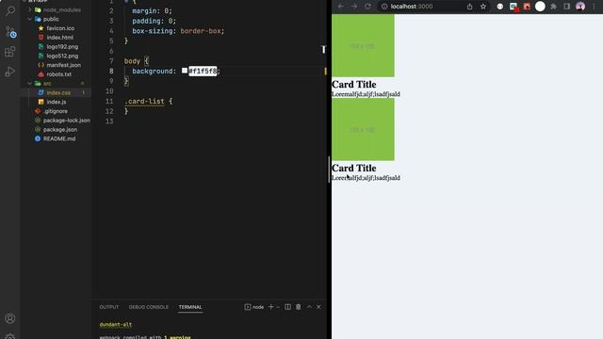This screenshot has width=603, height=339.
Task: Select the TERMINAL tab
Action: pos(190,307)
